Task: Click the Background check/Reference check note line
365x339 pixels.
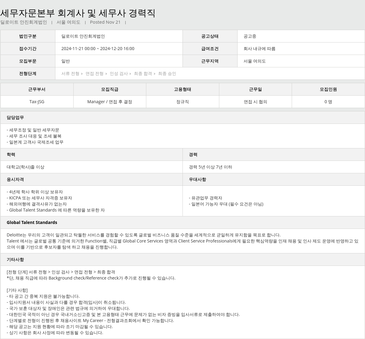Action: (x=91, y=278)
